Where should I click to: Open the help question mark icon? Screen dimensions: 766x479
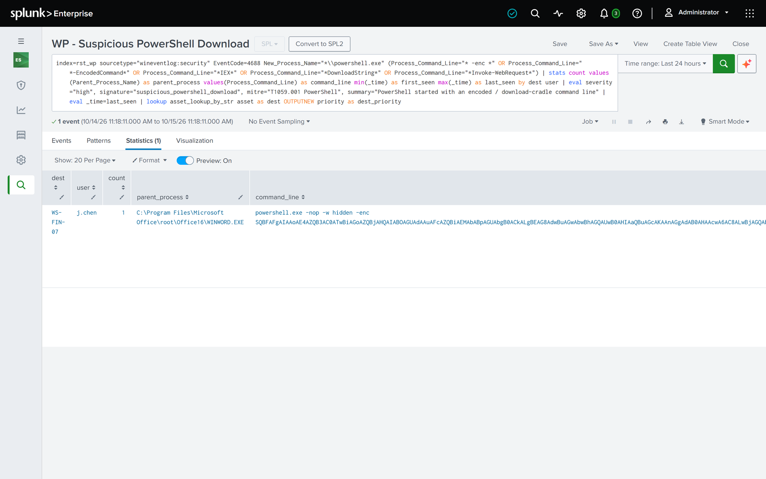(x=637, y=14)
